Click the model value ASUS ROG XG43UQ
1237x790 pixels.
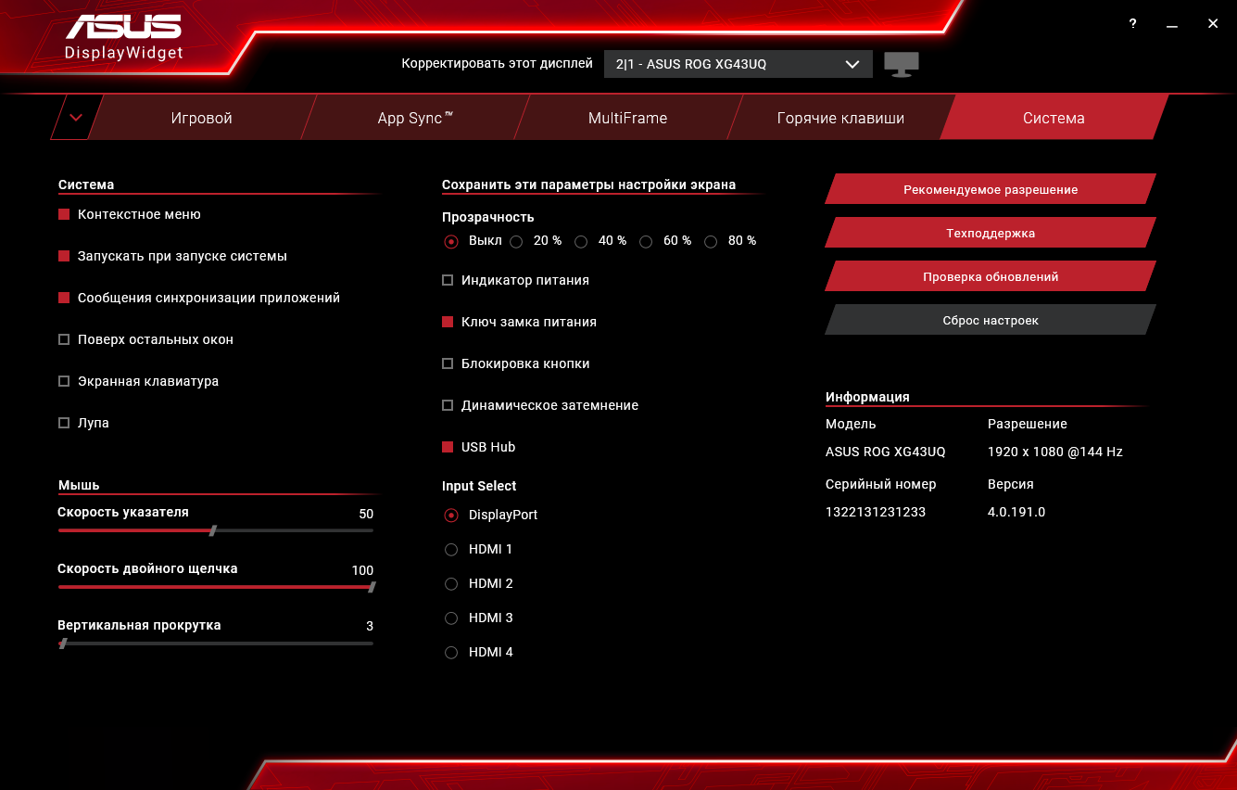tap(886, 452)
